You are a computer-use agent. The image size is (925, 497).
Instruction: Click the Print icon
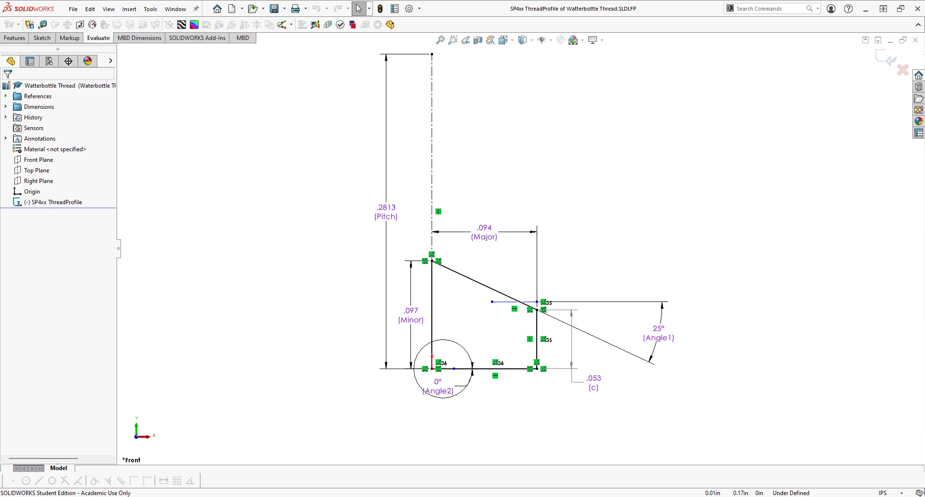pos(295,9)
